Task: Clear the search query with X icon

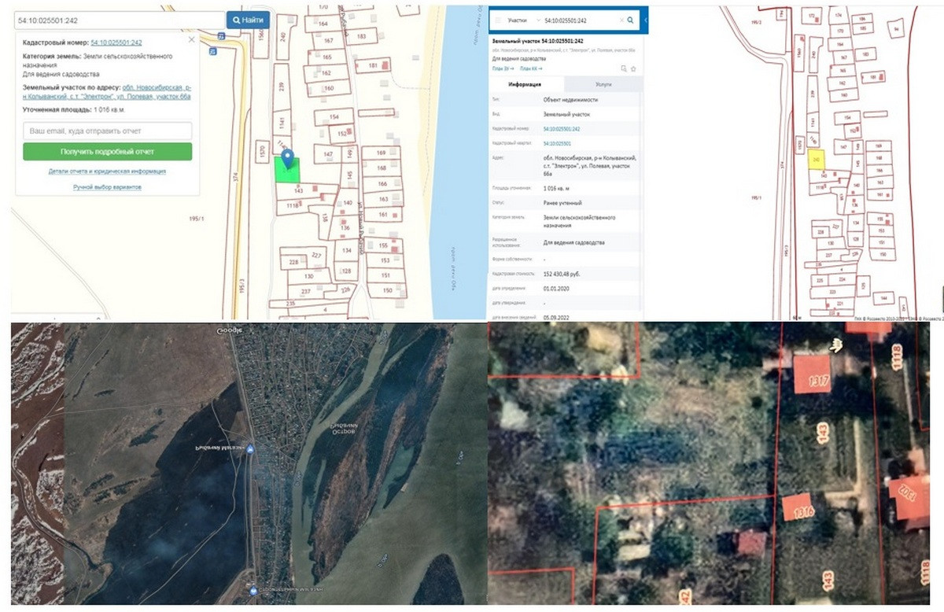Action: [621, 20]
